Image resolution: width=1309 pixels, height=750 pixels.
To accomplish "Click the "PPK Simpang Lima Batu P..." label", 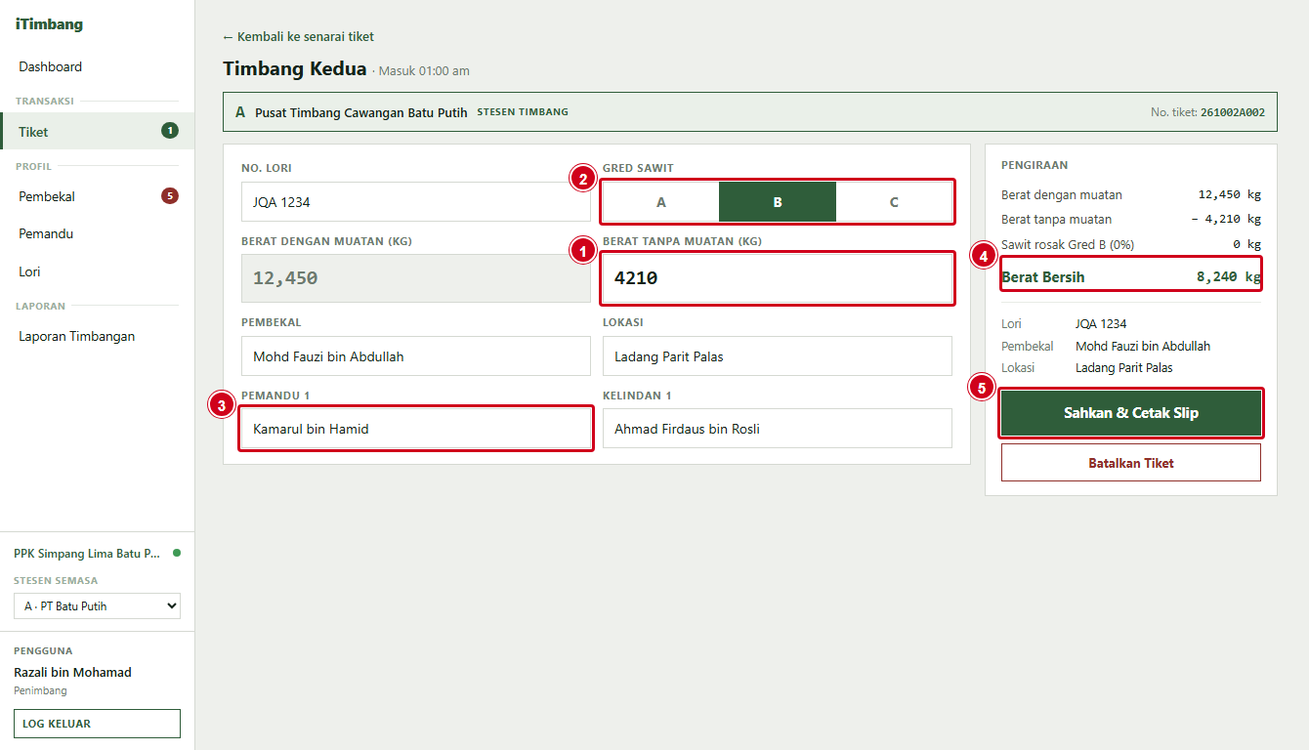I will click(87, 554).
